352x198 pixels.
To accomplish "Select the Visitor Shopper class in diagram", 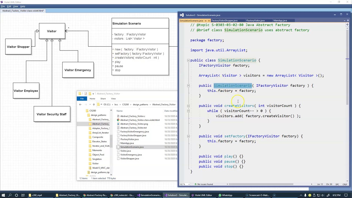I will [x=18, y=47].
